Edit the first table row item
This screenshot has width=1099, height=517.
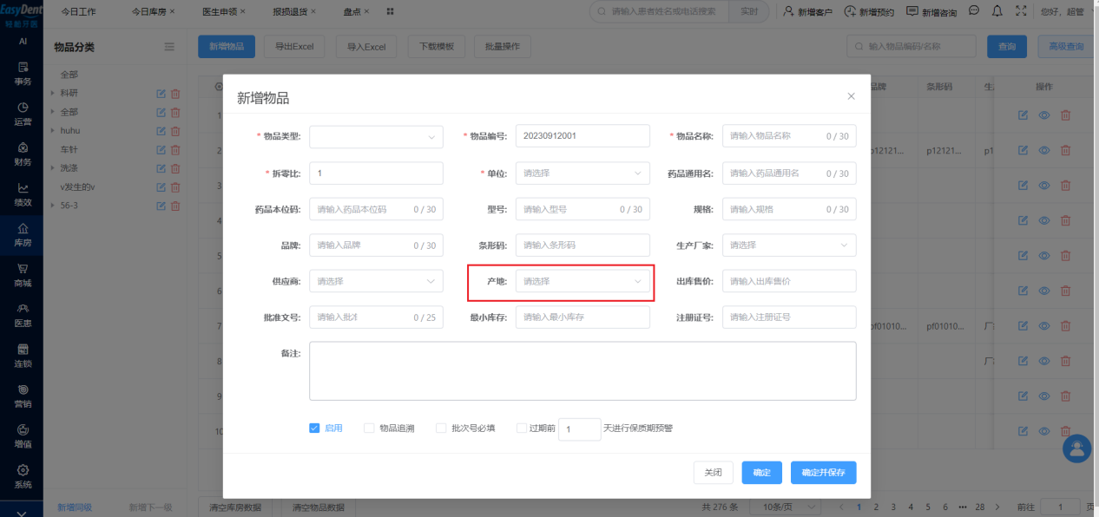tap(1023, 115)
